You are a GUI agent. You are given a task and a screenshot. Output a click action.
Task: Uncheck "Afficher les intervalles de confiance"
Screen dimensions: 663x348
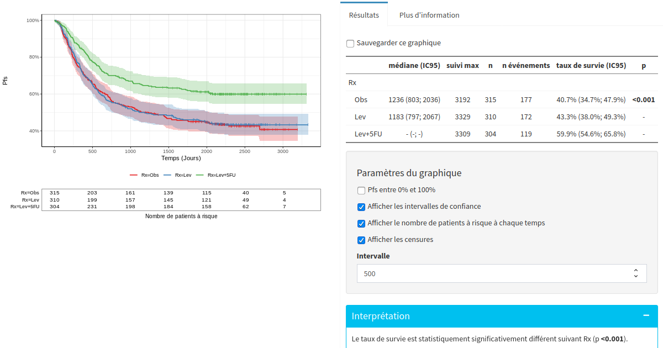(361, 207)
